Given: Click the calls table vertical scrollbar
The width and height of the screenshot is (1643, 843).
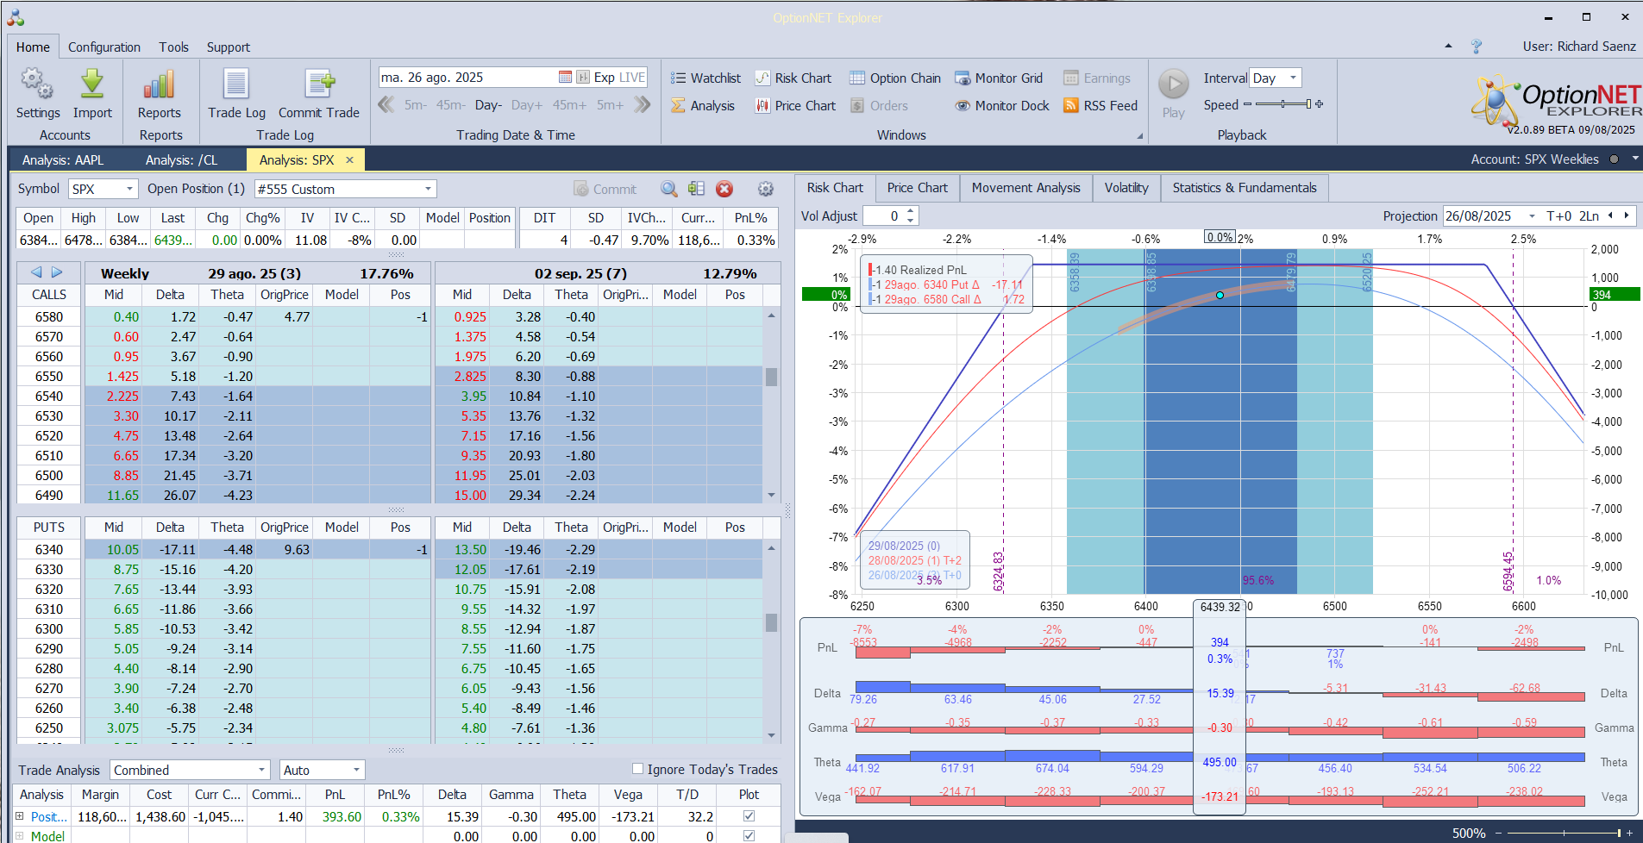Looking at the screenshot, I should (771, 405).
